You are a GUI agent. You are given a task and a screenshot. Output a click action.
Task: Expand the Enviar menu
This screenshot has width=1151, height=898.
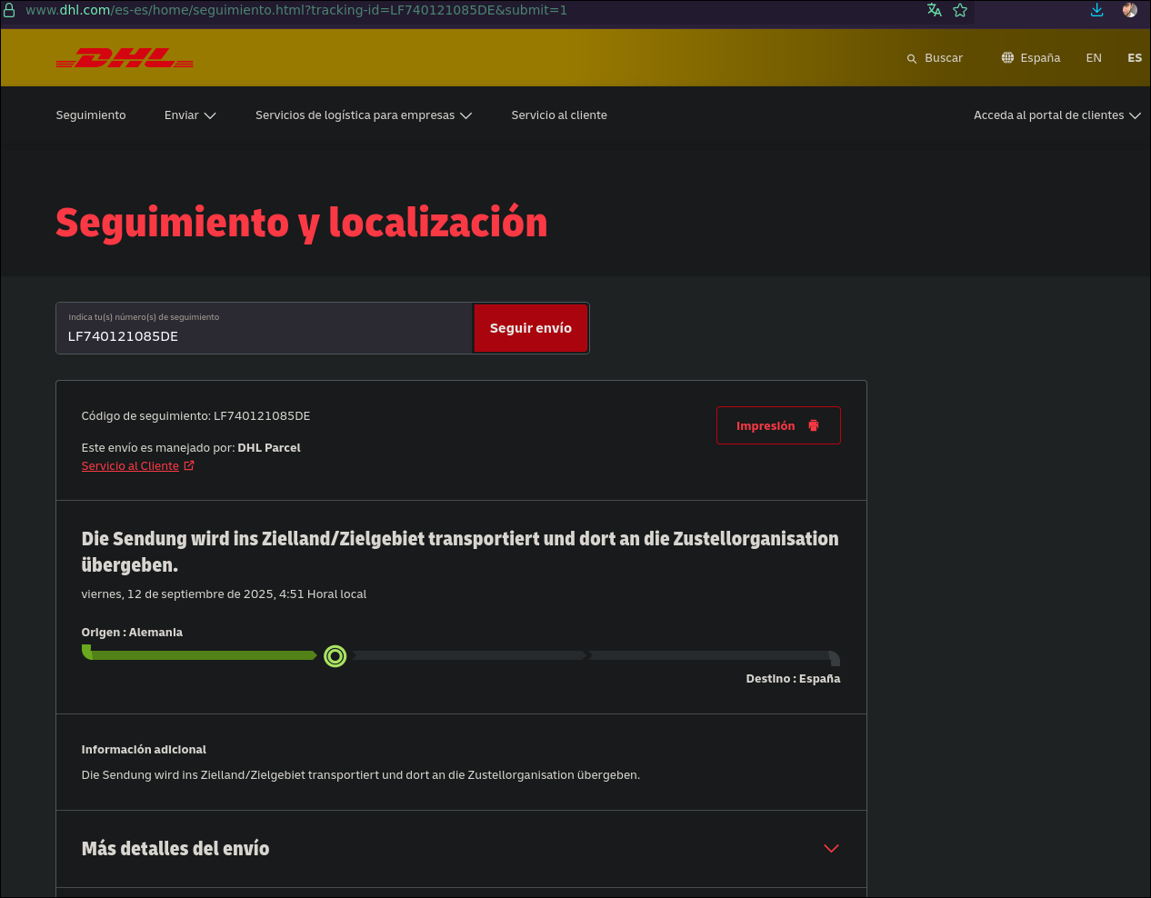coord(190,115)
